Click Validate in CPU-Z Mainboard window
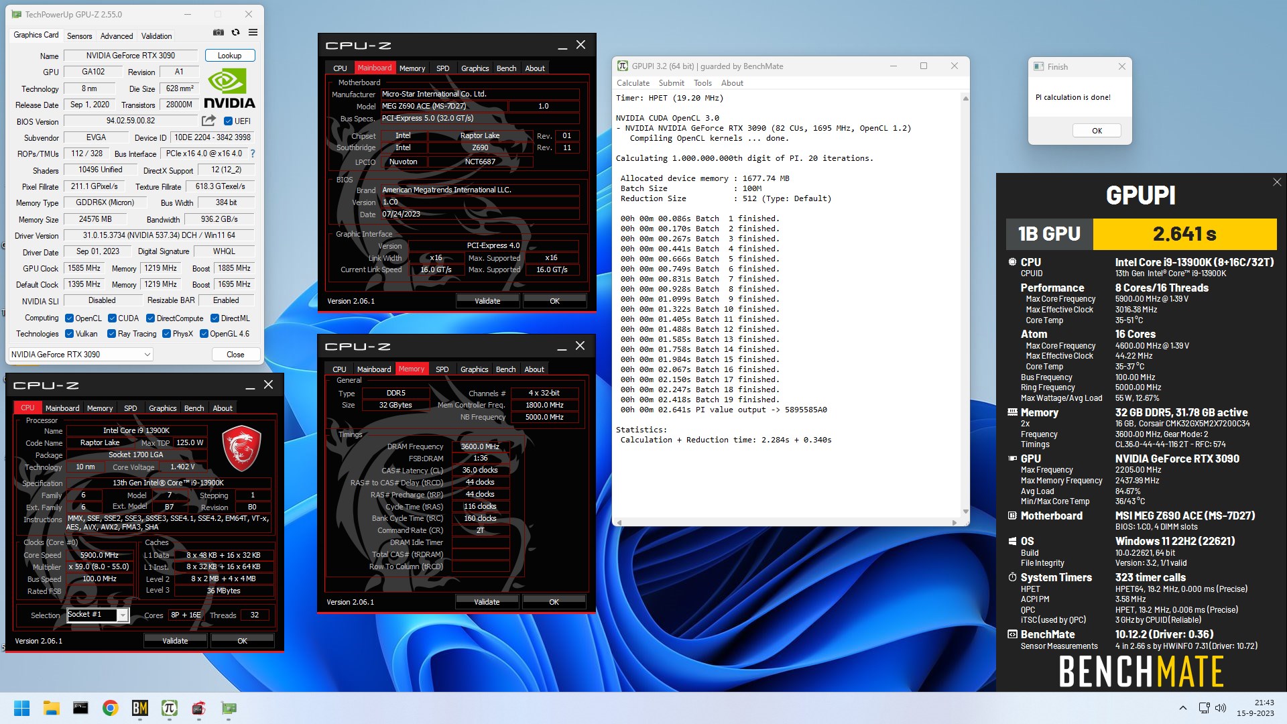This screenshot has width=1287, height=724. 487,301
